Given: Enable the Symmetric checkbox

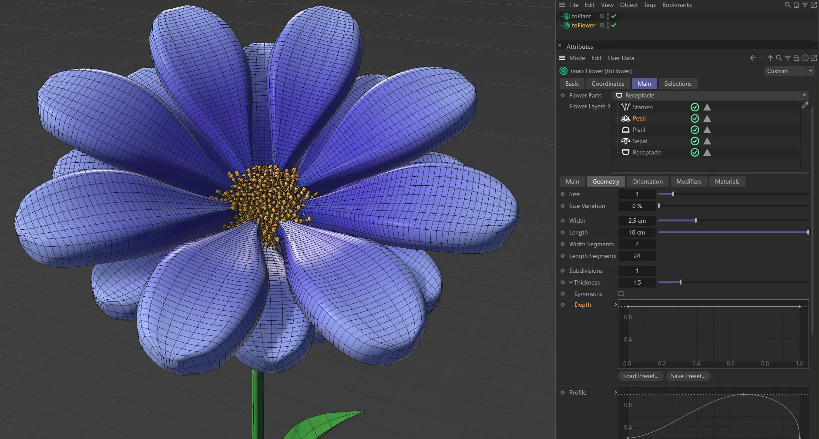Looking at the screenshot, I should (x=621, y=294).
